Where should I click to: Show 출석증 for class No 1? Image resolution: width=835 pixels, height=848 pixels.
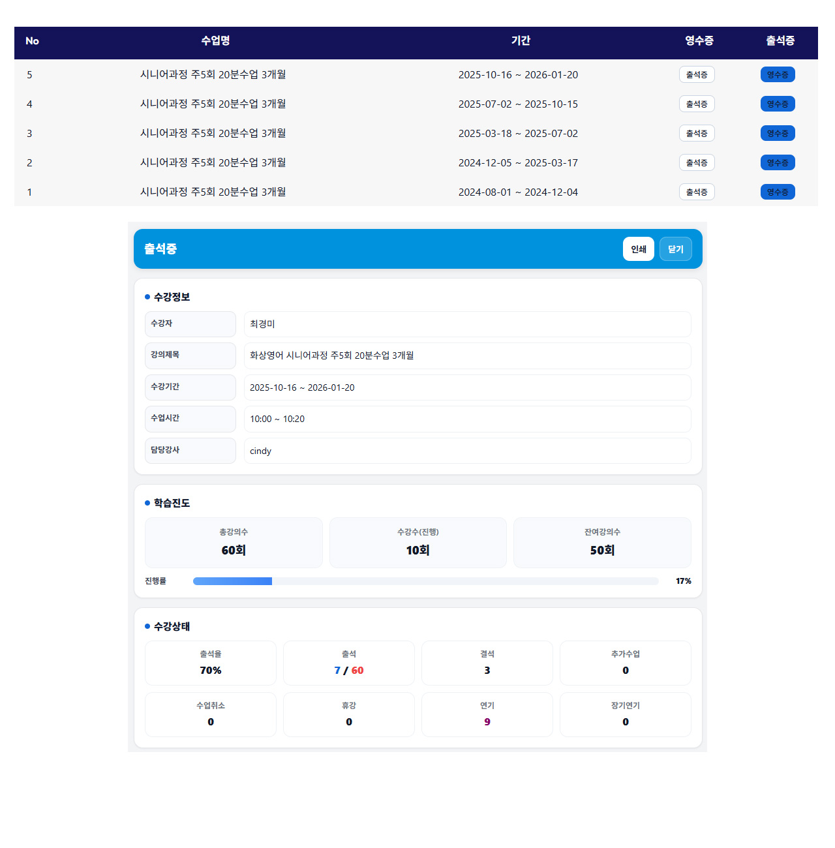(697, 192)
